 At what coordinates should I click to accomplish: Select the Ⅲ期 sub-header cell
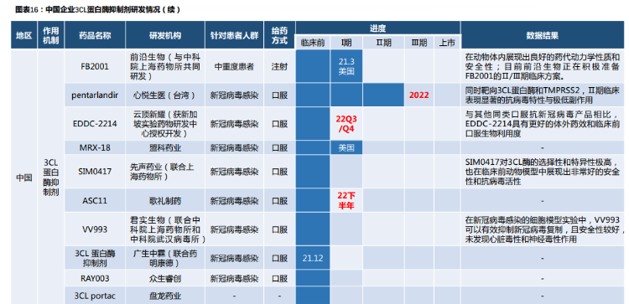(x=418, y=43)
